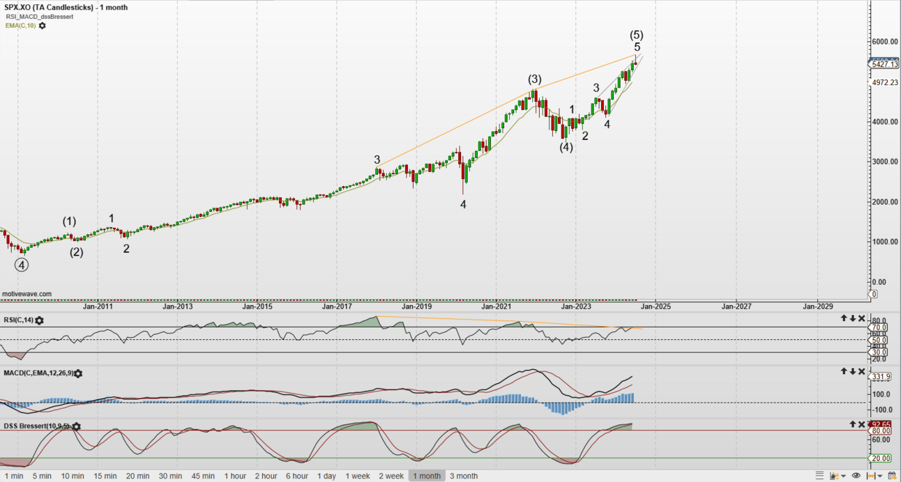The height and width of the screenshot is (482, 901).
Task: Move RSI panel up arrow
Action: 842,318
